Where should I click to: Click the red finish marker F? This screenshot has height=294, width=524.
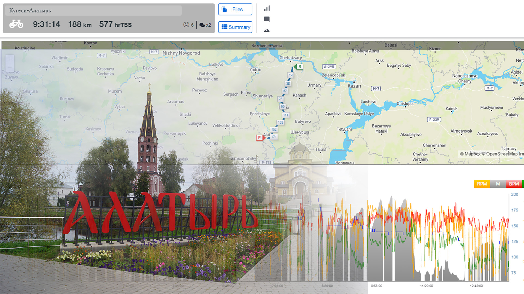(x=259, y=138)
